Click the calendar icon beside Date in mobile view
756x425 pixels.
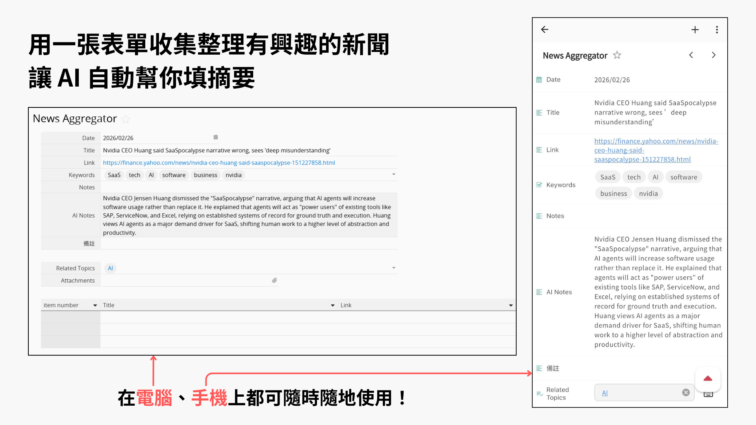539,79
